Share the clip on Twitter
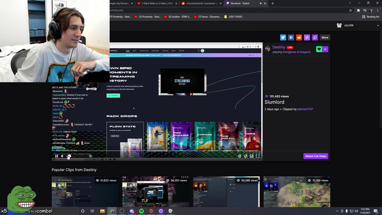The image size is (382, 215). (x=283, y=38)
